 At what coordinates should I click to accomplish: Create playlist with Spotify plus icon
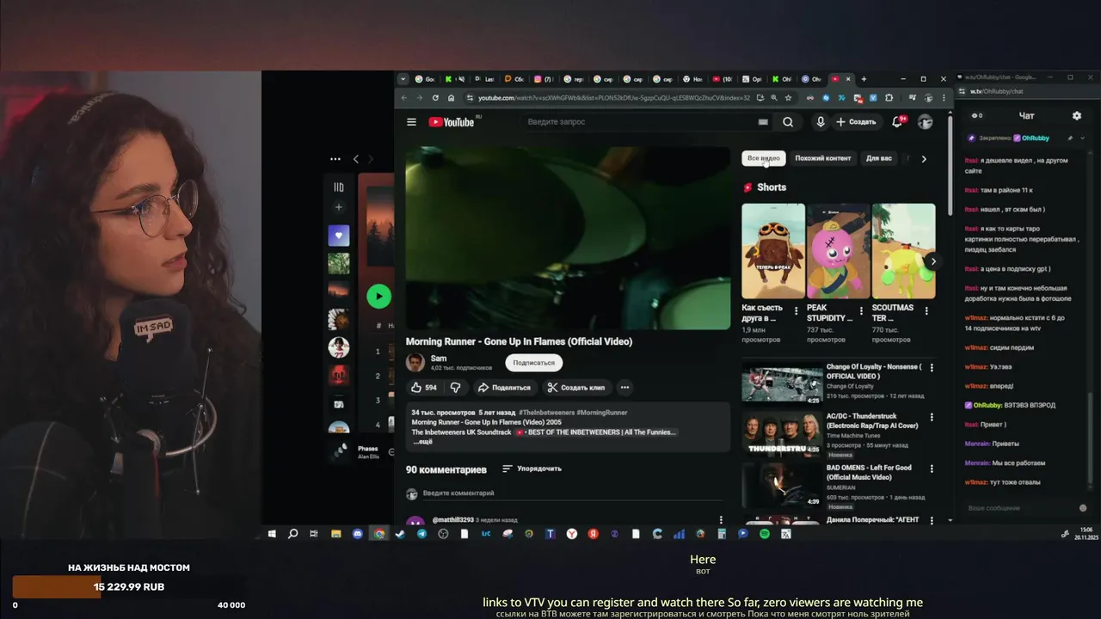point(339,207)
